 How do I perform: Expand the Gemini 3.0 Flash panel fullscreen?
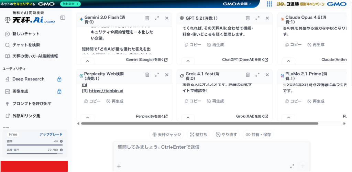[157, 18]
